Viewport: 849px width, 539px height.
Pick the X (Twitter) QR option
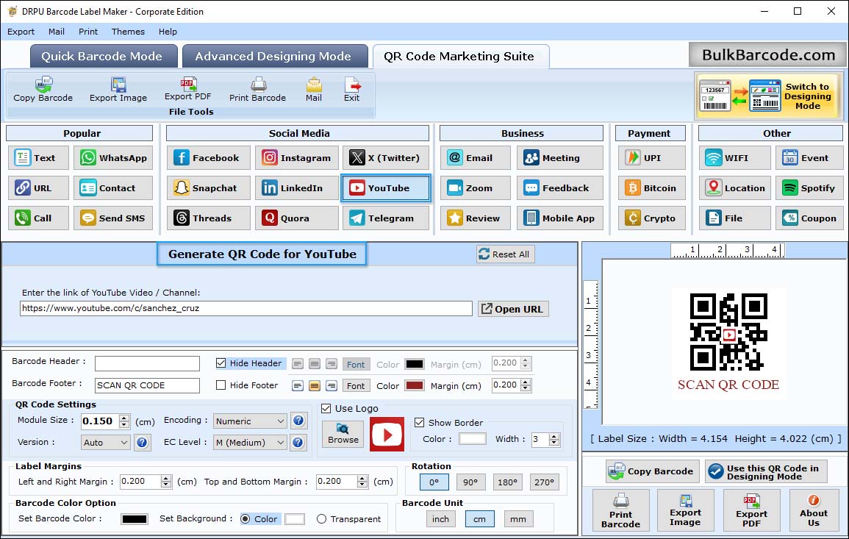(x=385, y=157)
